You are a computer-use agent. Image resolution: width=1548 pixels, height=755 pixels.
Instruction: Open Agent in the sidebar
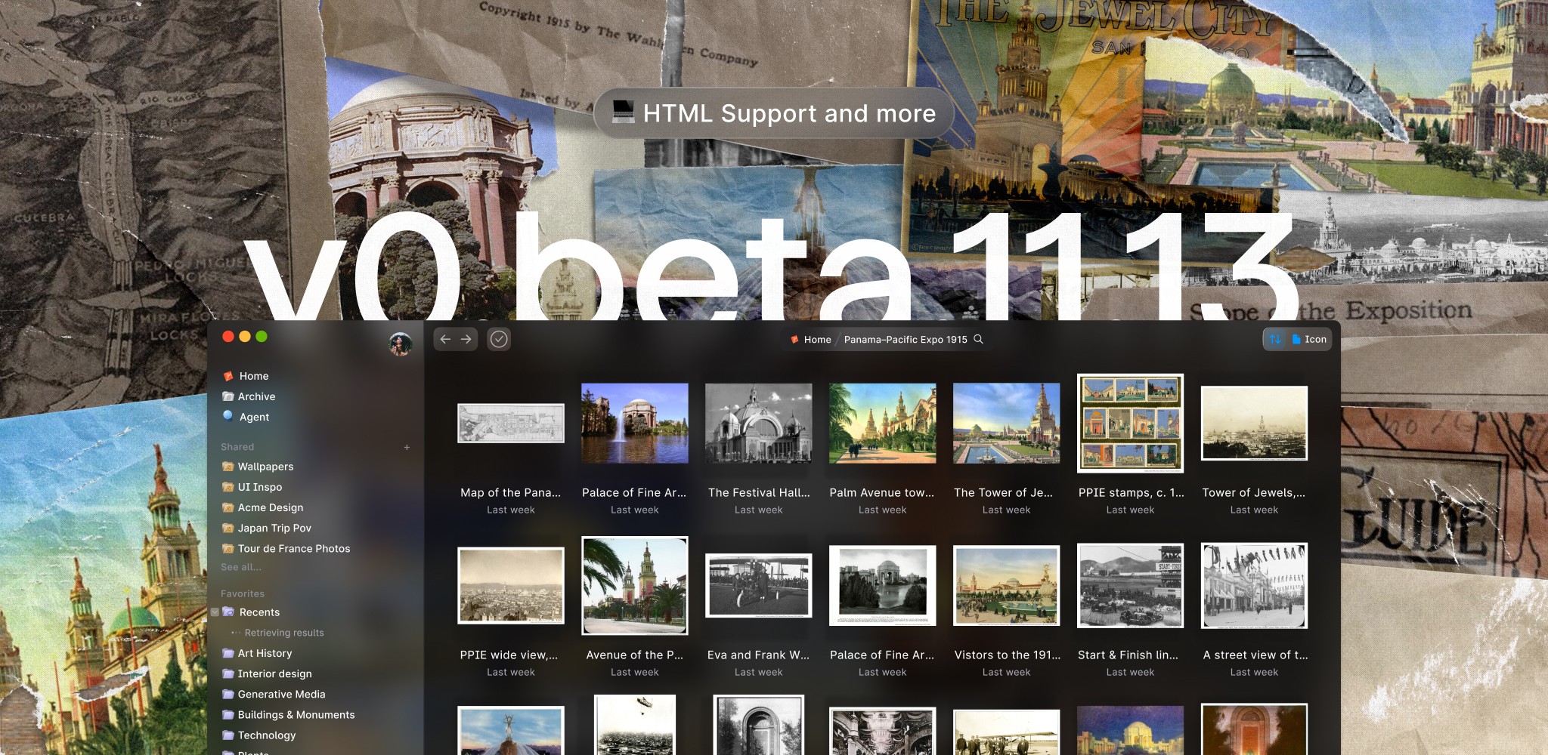point(254,417)
